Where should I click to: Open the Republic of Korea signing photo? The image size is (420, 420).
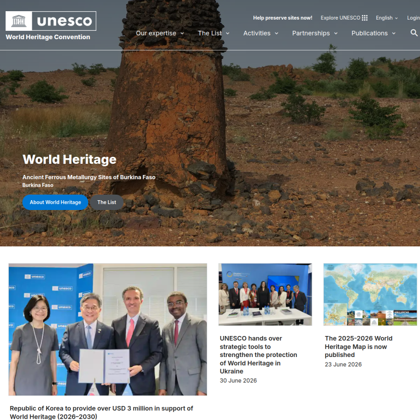click(x=108, y=329)
